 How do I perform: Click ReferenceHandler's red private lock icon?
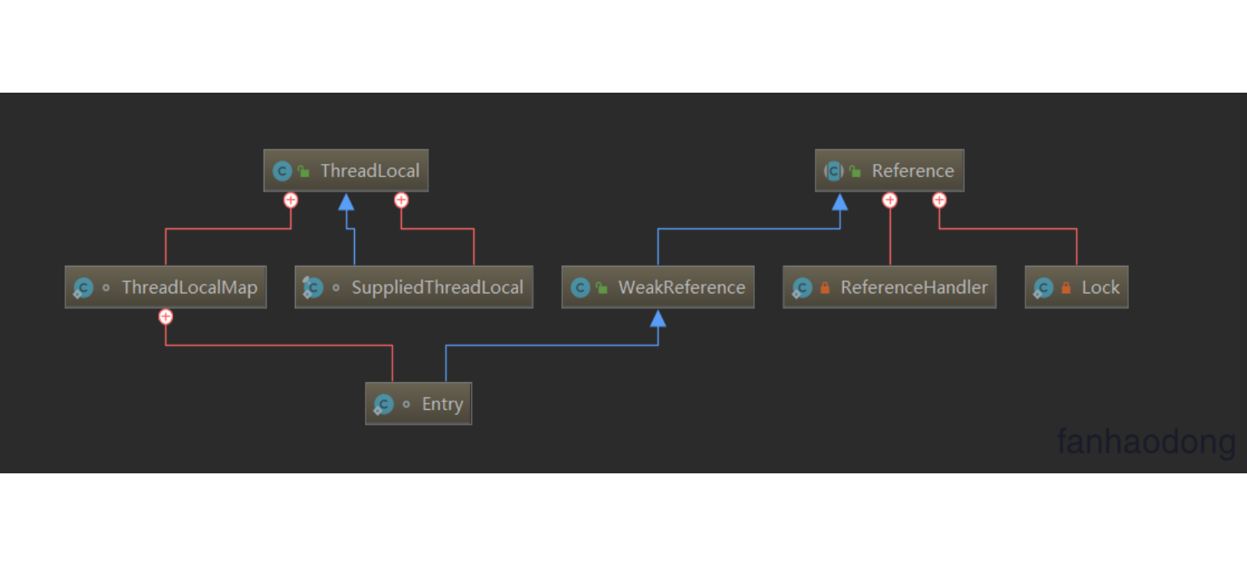click(825, 288)
